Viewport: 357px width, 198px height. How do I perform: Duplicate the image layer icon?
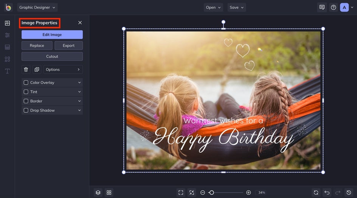point(37,69)
